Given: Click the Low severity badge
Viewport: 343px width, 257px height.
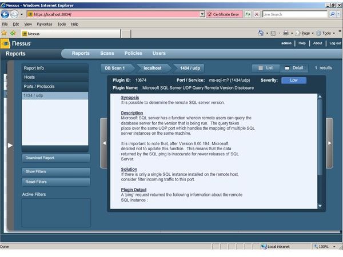Looking at the screenshot, I should click(x=294, y=81).
